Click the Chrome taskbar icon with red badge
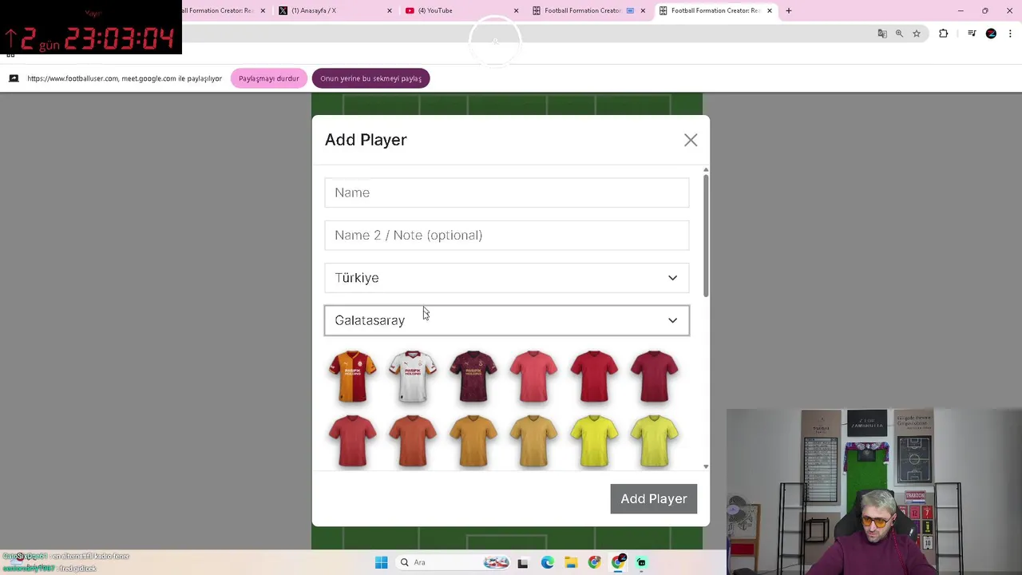 pyautogui.click(x=618, y=562)
